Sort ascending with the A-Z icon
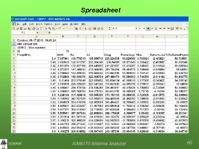The image size is (199, 149). pyautogui.click(x=86, y=29)
